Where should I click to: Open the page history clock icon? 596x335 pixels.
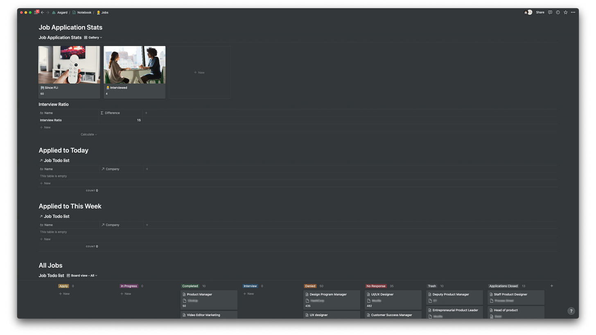pos(558,12)
